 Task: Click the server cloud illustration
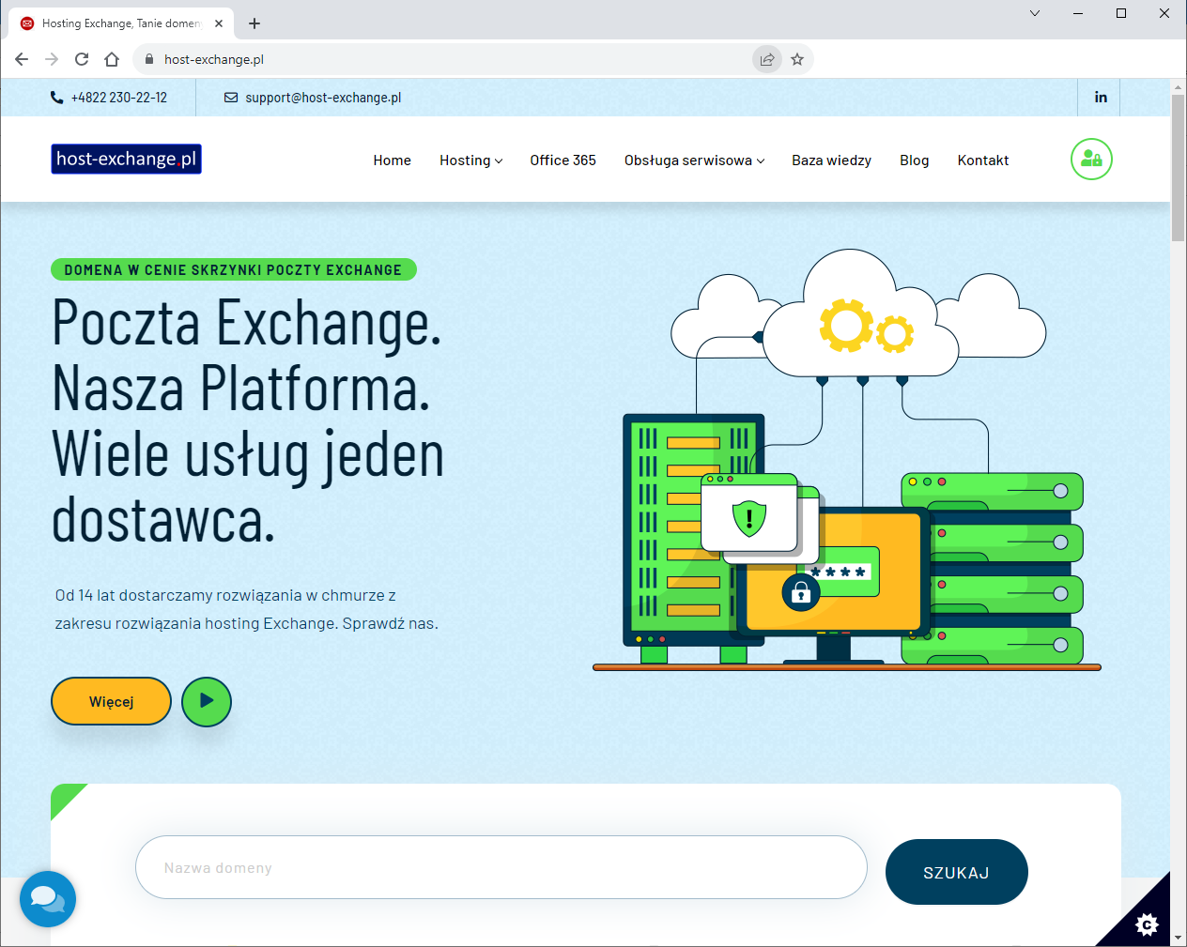pos(847,460)
